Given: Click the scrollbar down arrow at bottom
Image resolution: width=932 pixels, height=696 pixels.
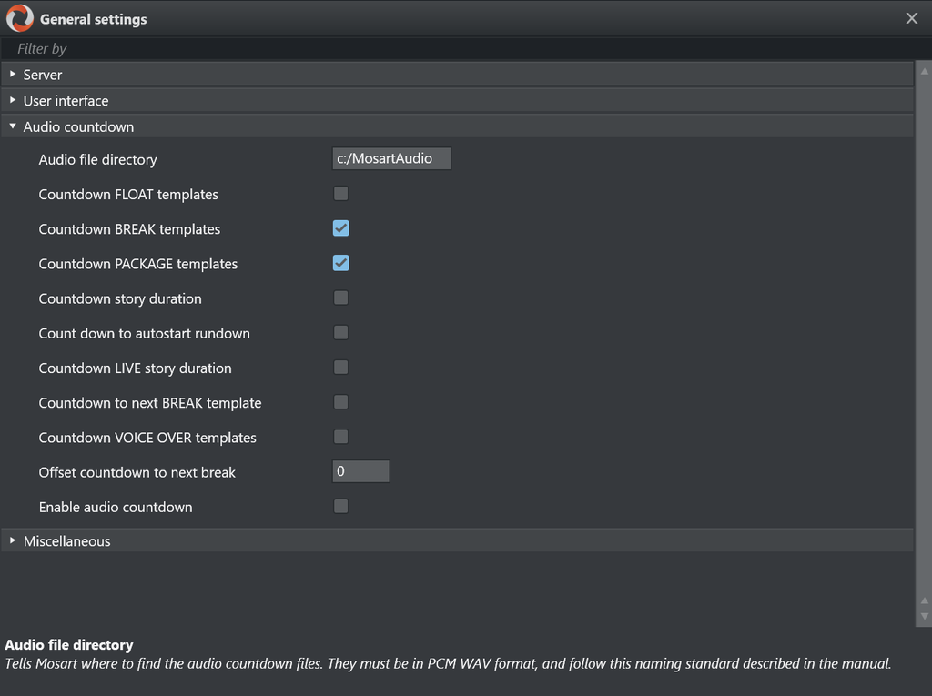Looking at the screenshot, I should (924, 617).
